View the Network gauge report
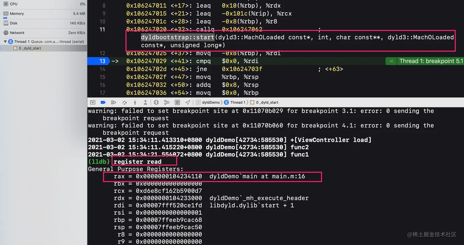Image resolution: width=464 pixels, height=245 pixels. (x=44, y=32)
